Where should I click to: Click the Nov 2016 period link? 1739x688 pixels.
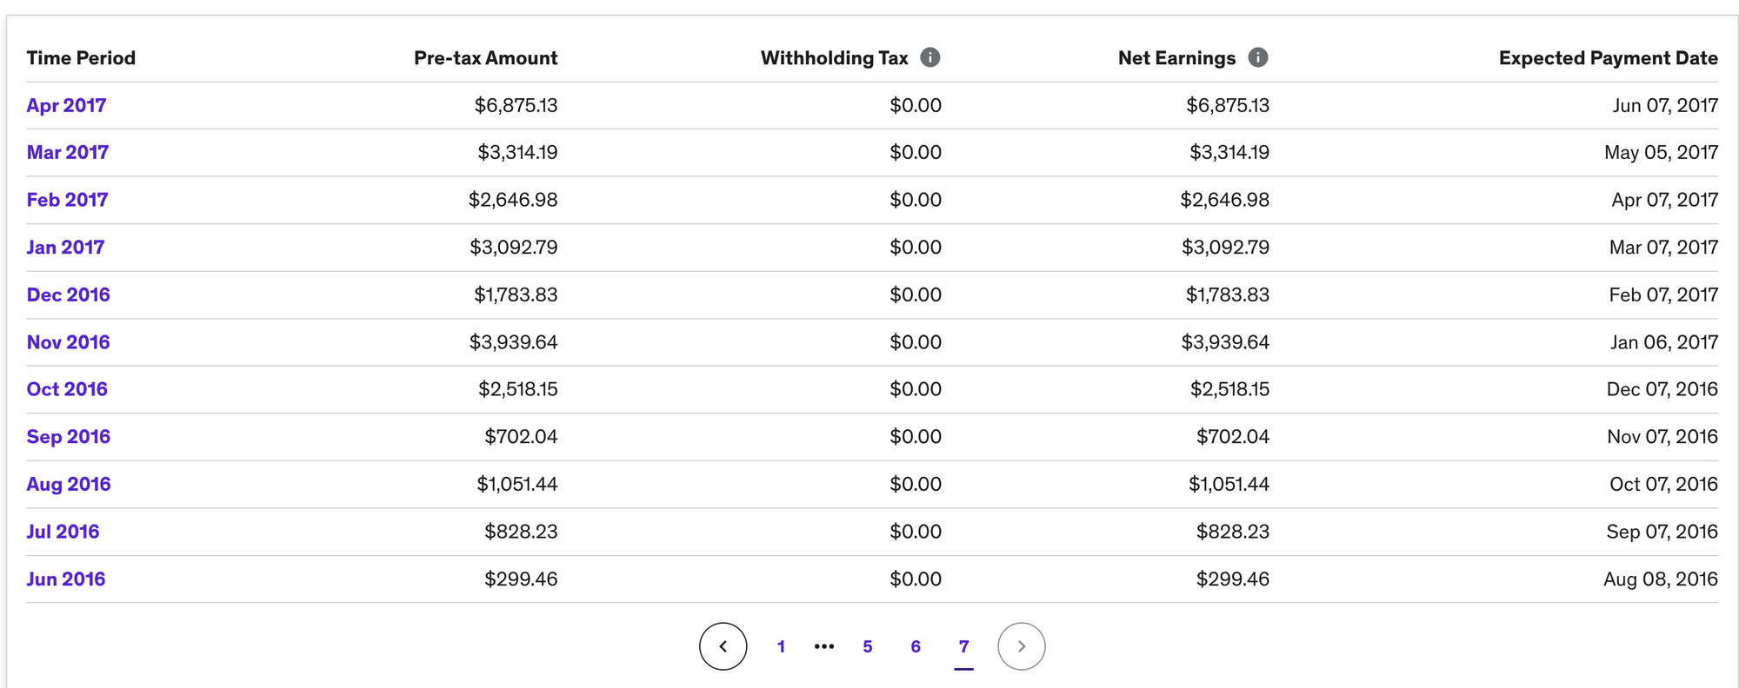click(x=68, y=342)
